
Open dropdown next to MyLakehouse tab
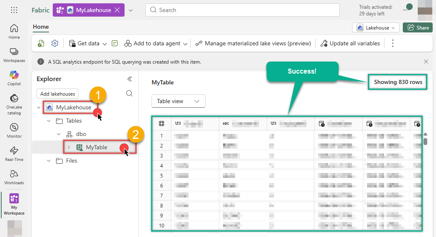130,10
